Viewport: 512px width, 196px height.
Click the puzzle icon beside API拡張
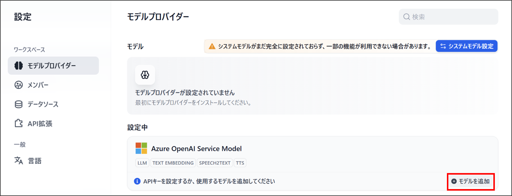(19, 124)
